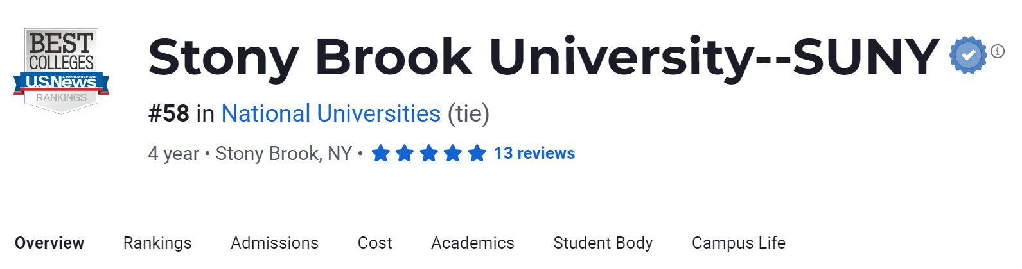This screenshot has height=269, width=1022.
Task: Open the Rankings tab
Action: click(157, 243)
